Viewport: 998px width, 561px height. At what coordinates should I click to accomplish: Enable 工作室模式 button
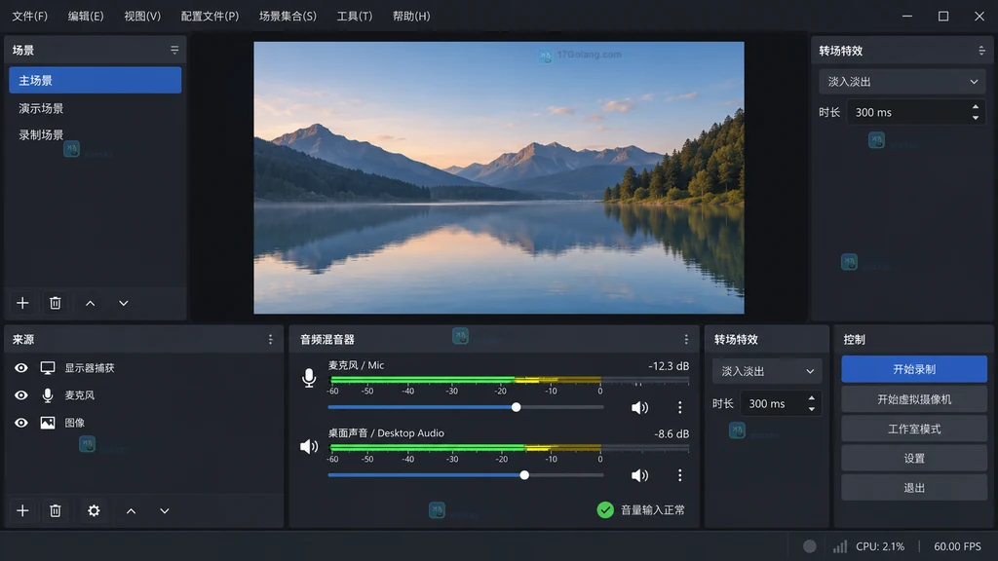coord(914,429)
